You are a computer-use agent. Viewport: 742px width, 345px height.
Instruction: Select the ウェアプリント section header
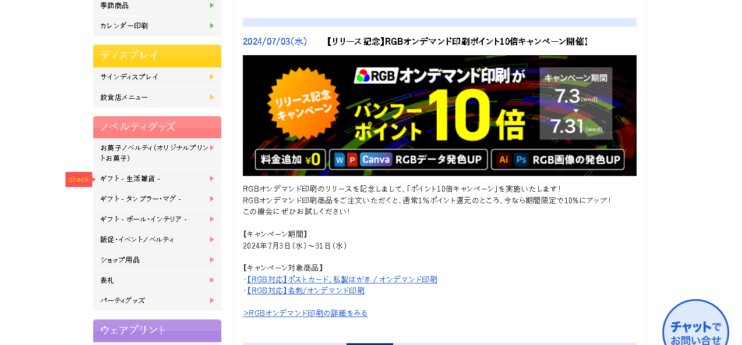(157, 330)
